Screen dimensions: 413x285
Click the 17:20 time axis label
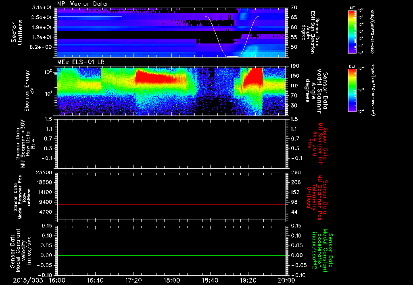tap(133, 280)
